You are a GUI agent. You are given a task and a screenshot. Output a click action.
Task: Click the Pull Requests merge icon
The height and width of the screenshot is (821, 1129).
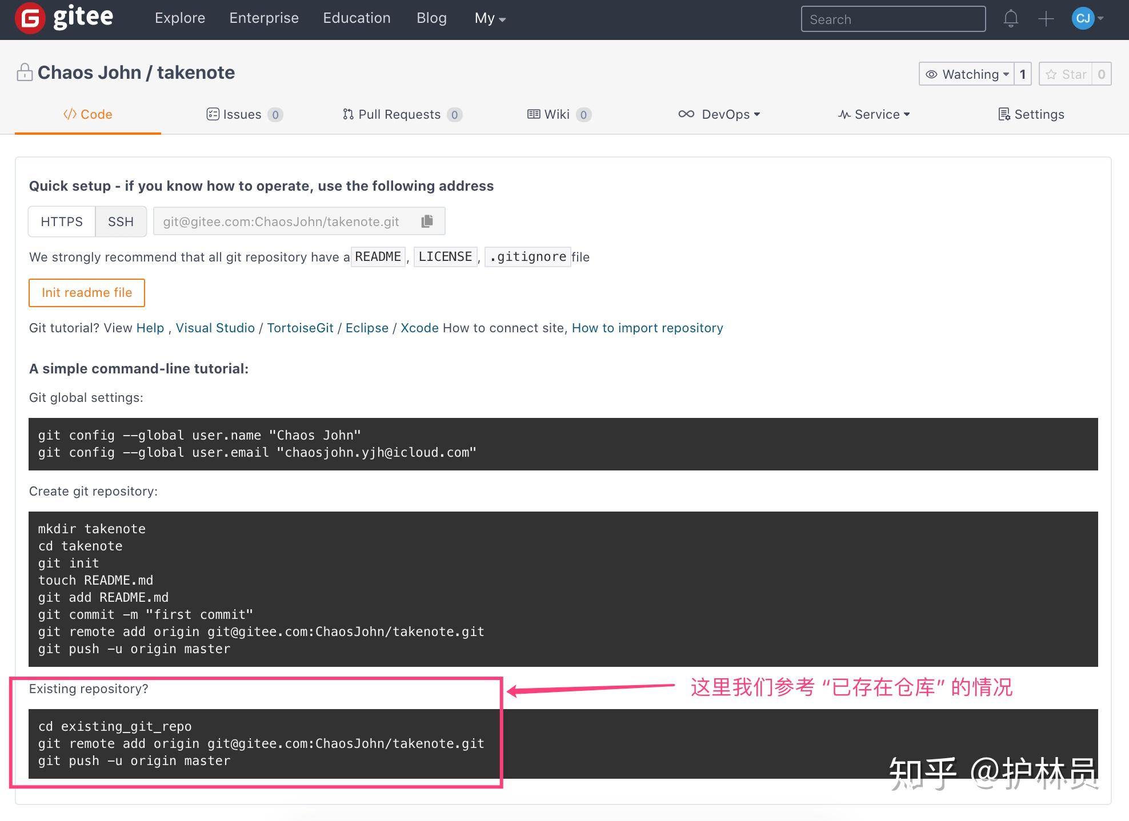point(348,114)
